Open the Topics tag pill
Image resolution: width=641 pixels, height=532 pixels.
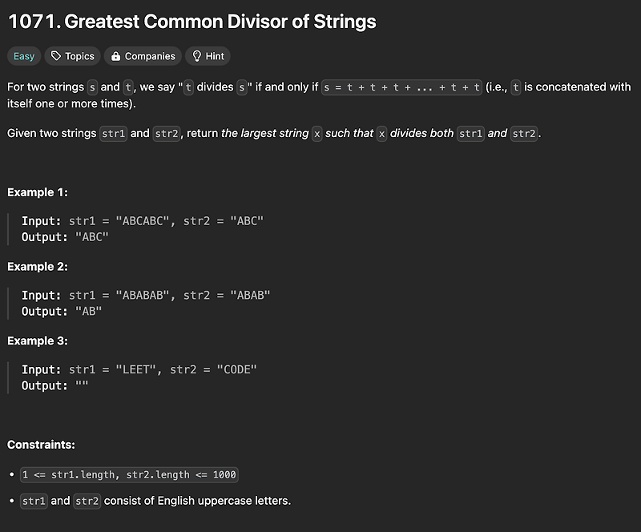pos(72,56)
